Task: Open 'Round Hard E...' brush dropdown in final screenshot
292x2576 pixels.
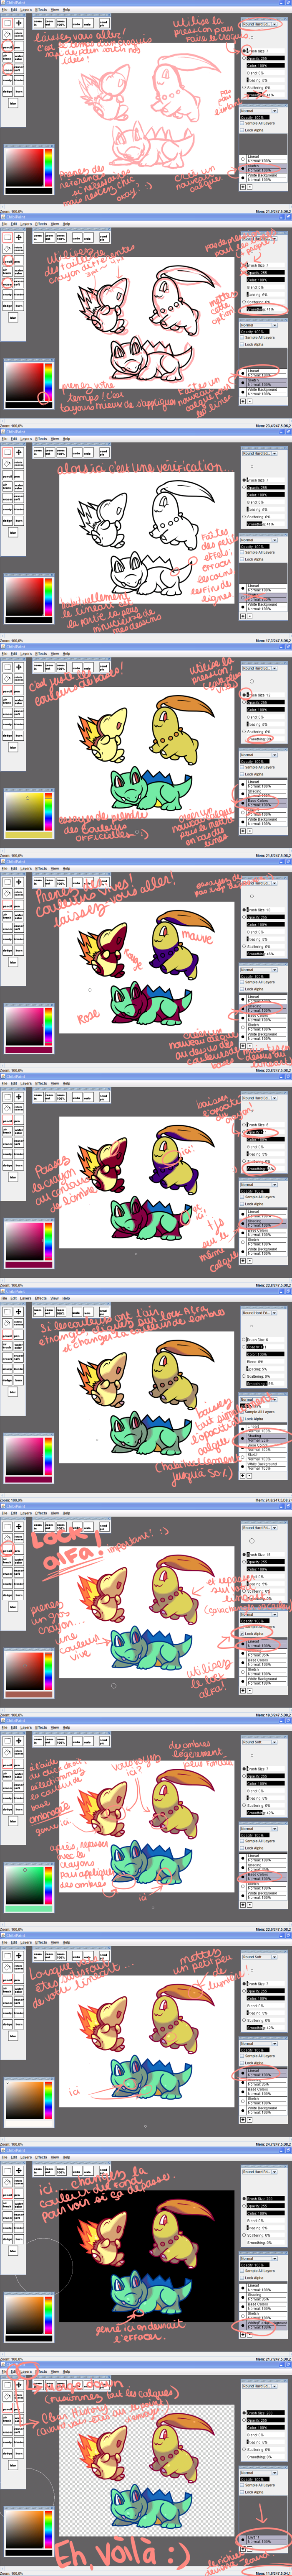Action: (260, 2386)
